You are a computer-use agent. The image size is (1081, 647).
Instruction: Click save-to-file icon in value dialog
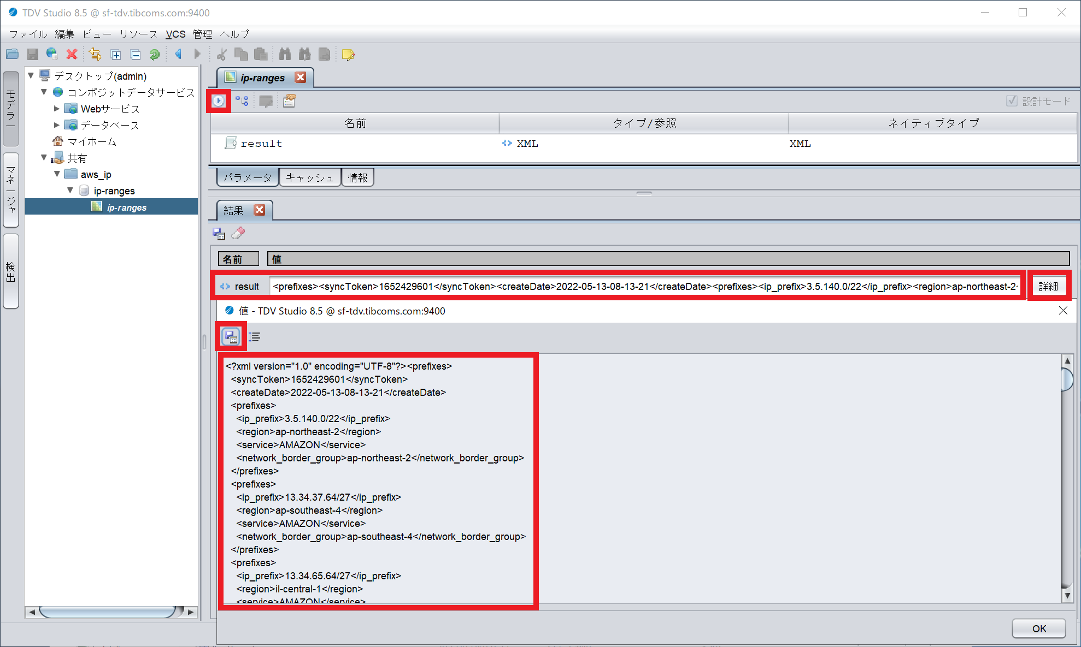pos(231,336)
